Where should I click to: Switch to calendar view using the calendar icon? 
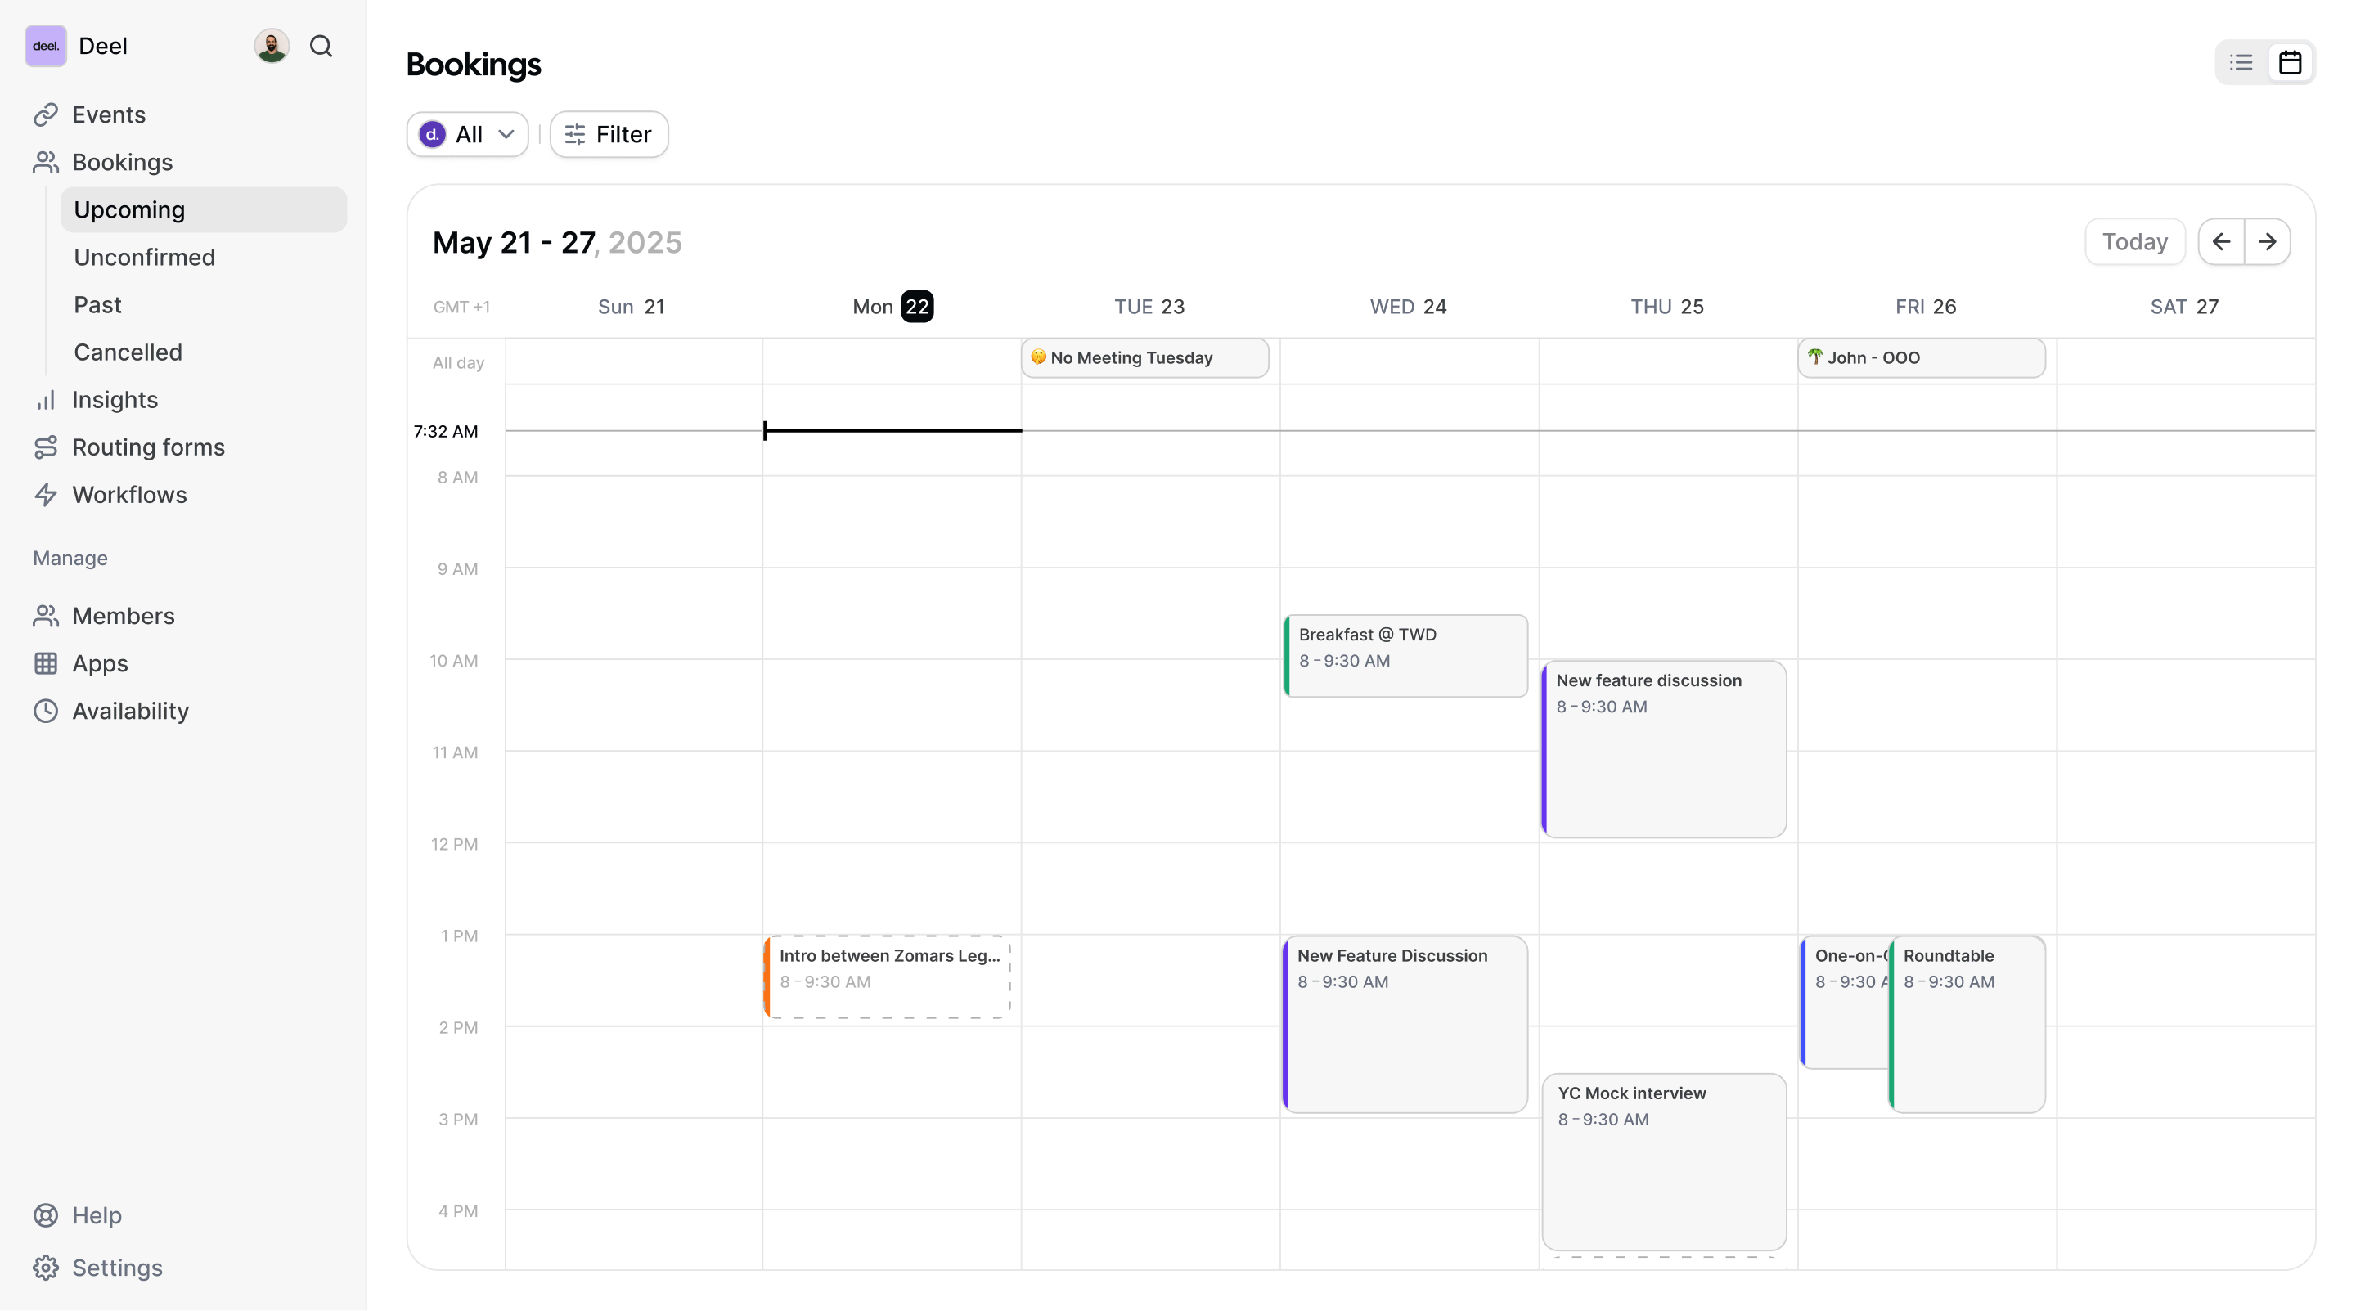pyautogui.click(x=2291, y=61)
